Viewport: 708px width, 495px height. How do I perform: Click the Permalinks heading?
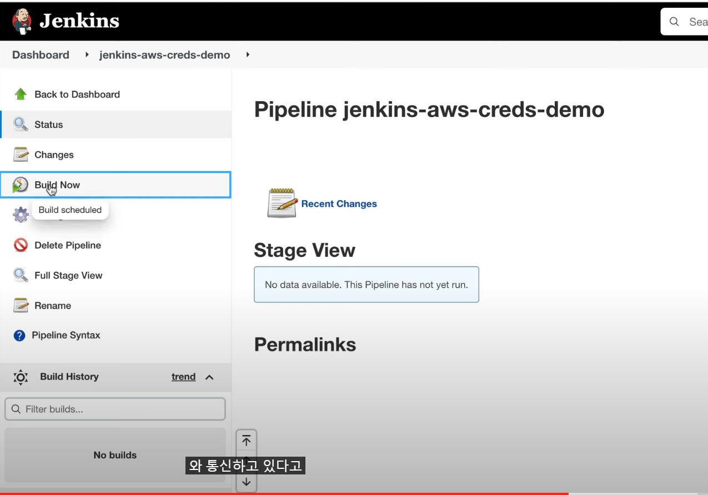[x=305, y=344]
